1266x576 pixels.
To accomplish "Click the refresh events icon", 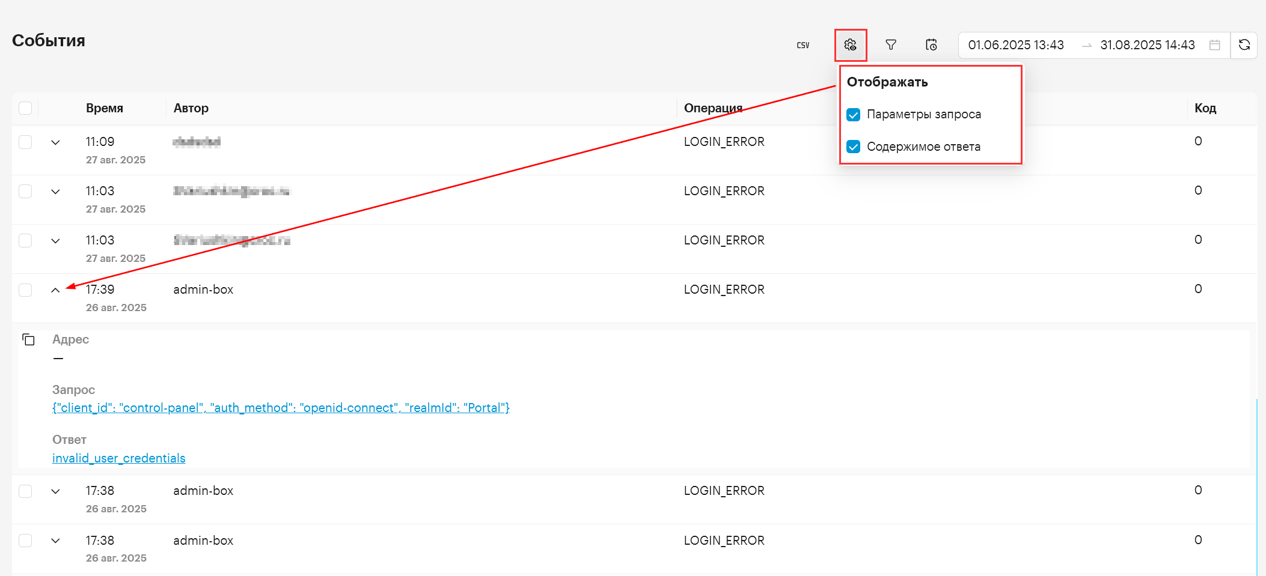I will 1244,45.
